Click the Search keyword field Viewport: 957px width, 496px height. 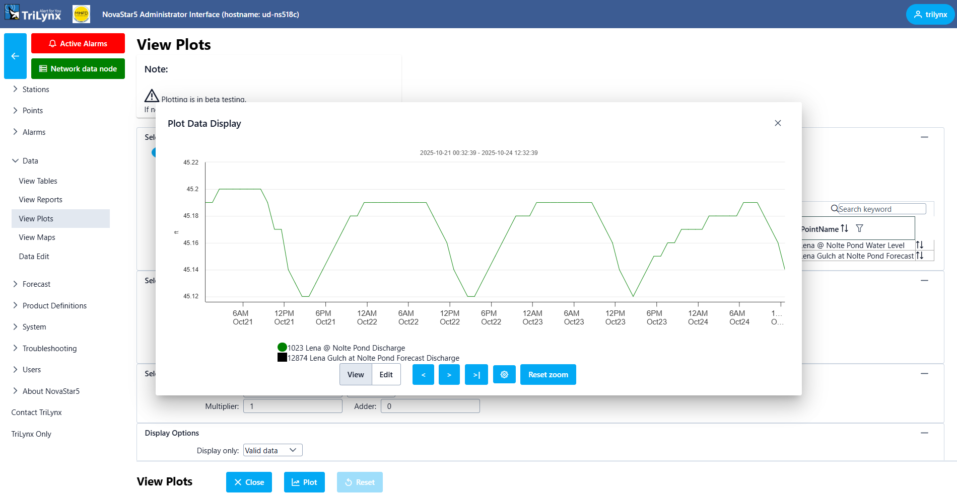click(x=881, y=209)
